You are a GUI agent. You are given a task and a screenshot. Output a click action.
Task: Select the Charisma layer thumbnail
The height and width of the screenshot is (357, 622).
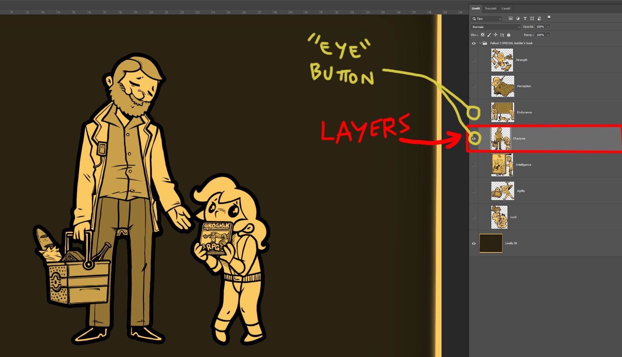click(501, 138)
